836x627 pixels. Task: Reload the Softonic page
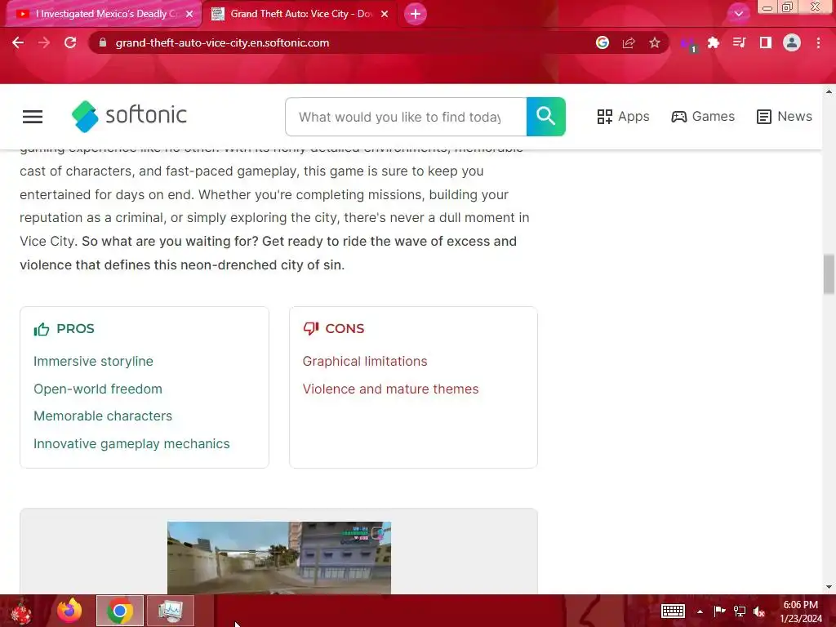click(x=70, y=42)
